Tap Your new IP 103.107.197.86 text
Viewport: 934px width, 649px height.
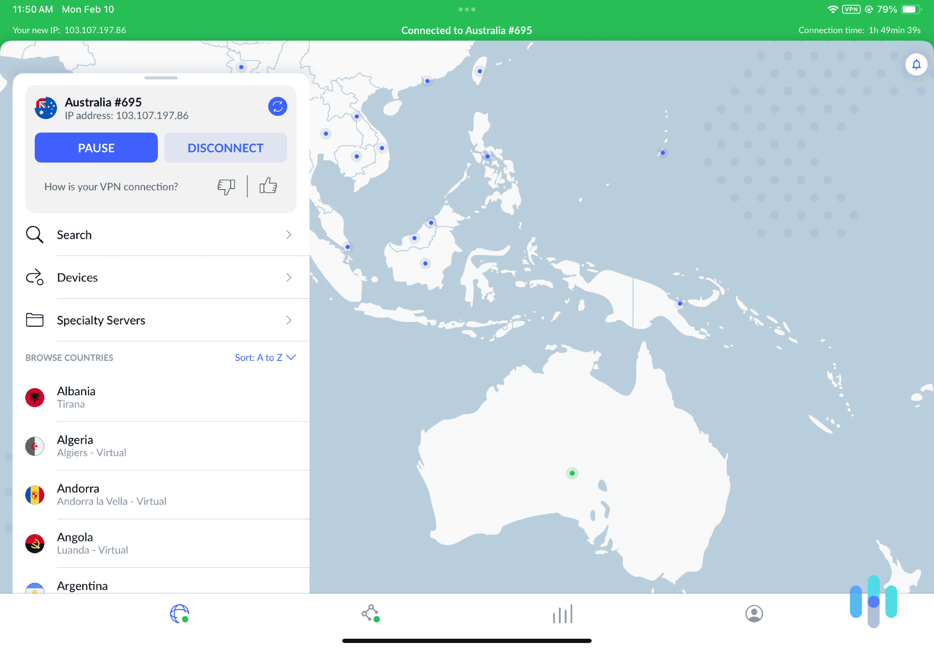coord(69,30)
